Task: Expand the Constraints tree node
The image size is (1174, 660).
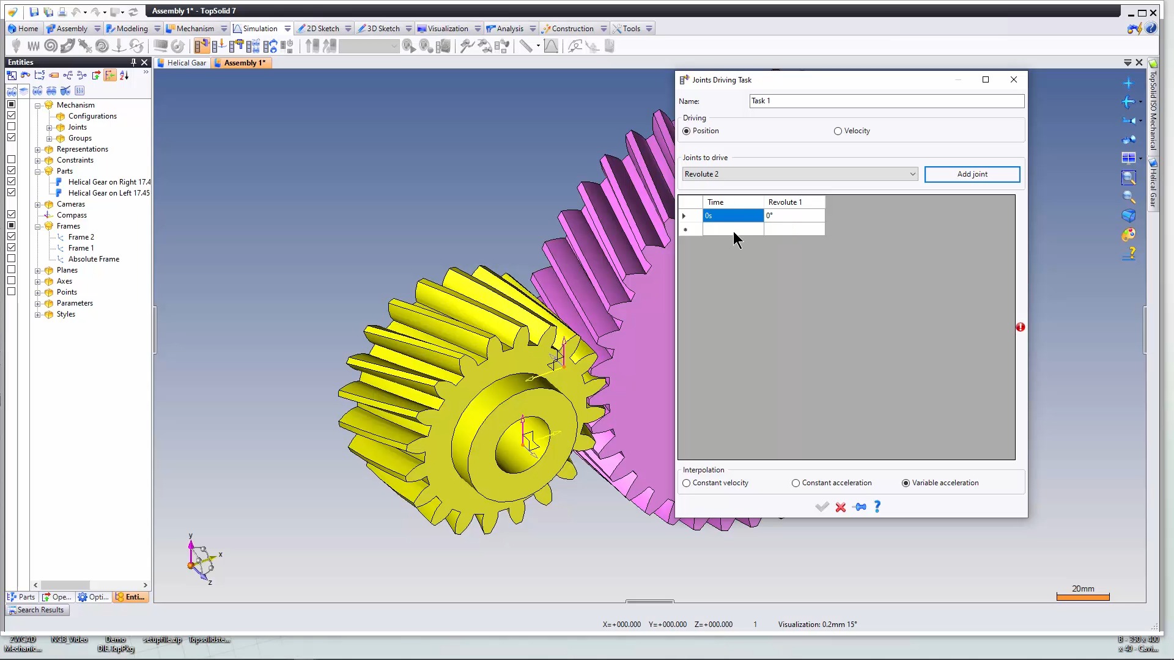Action: 38,160
